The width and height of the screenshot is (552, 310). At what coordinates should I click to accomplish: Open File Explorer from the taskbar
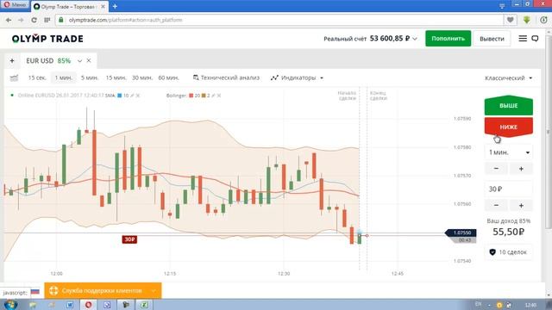33,305
